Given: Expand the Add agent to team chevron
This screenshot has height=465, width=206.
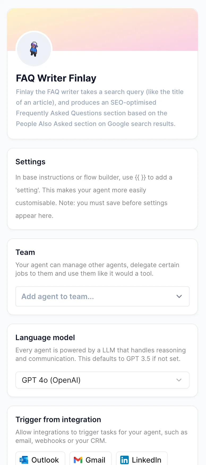Looking at the screenshot, I should click(x=179, y=296).
